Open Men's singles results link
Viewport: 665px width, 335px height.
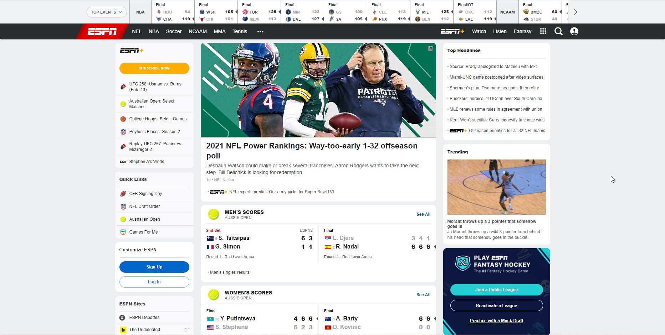coord(230,272)
